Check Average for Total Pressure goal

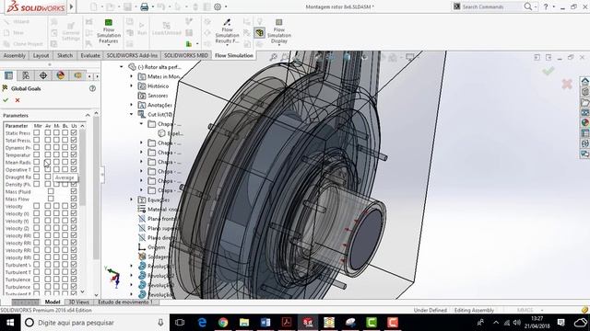(47, 140)
